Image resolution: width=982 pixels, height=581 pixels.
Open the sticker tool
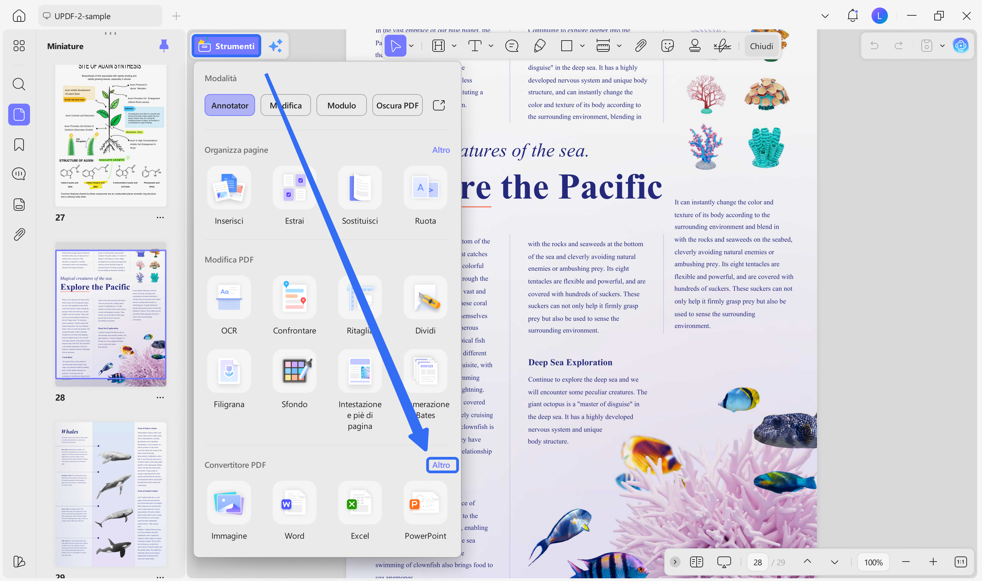(667, 46)
